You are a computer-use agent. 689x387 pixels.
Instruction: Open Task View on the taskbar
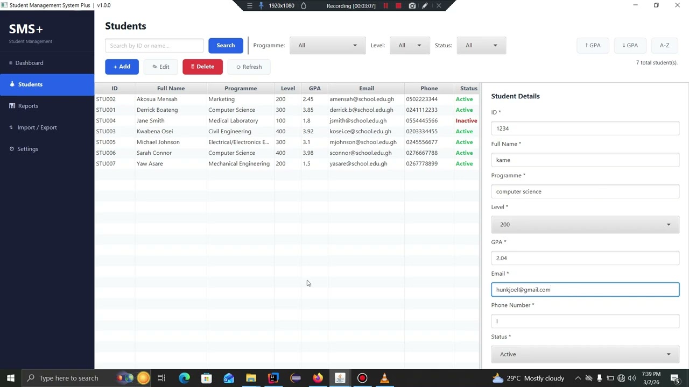click(x=161, y=378)
